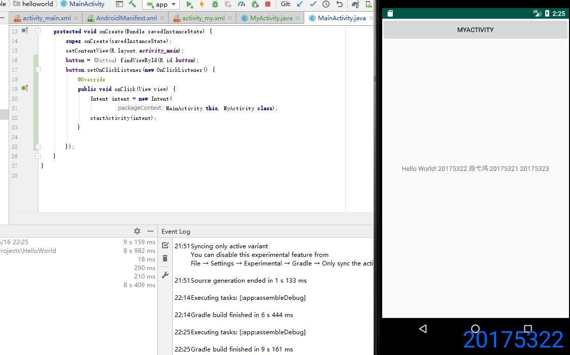Image resolution: width=570 pixels, height=355 pixels.
Task: Click the Make Project hammer icon
Action: pos(132,5)
